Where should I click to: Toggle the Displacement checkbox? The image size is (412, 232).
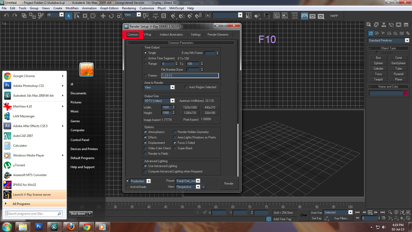(x=145, y=143)
